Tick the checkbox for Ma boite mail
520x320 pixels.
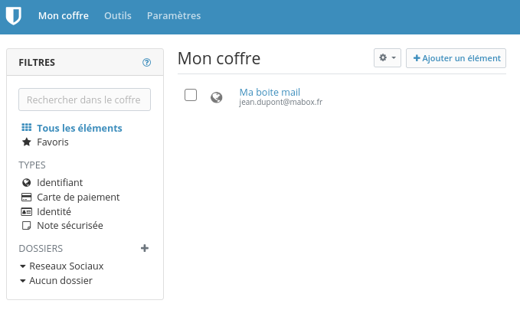(191, 95)
